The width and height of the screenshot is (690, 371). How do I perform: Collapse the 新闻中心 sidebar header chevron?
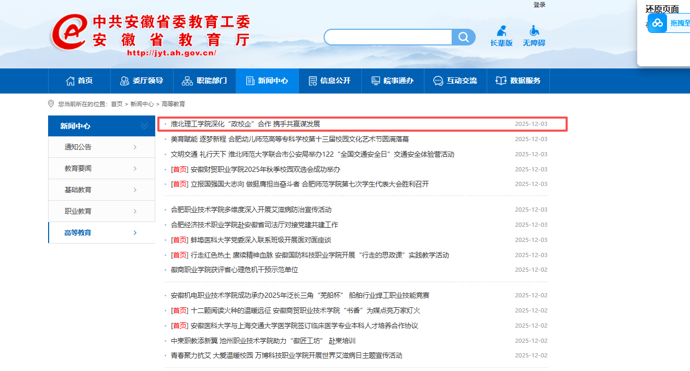click(x=144, y=126)
